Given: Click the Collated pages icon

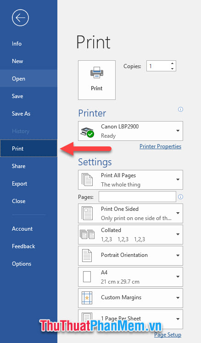Looking at the screenshot, I should click(x=87, y=234).
